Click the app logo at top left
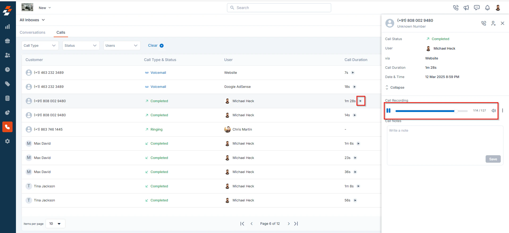 (7, 11)
